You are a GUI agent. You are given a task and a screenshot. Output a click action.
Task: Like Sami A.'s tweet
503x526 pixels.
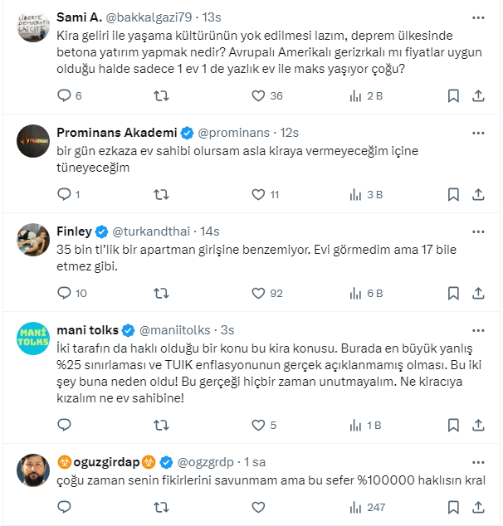[258, 95]
